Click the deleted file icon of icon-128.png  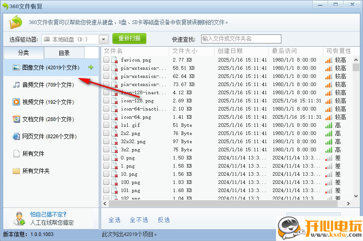point(115,101)
